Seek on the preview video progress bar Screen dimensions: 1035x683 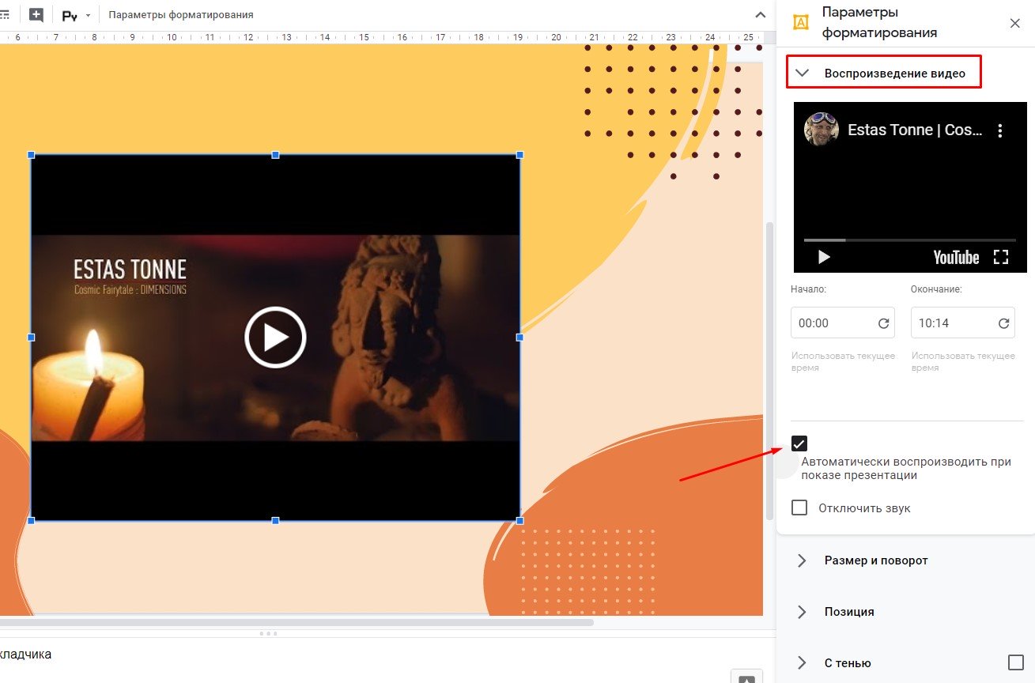click(910, 240)
